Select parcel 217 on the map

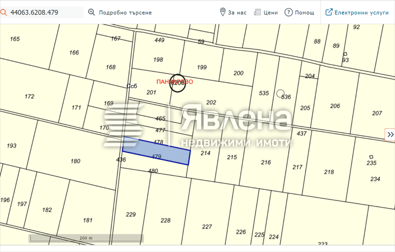[x=297, y=167]
